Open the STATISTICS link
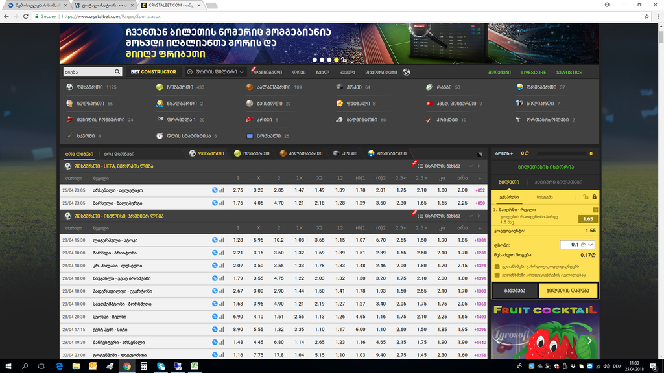Screen dimensions: 664x373 (569, 73)
